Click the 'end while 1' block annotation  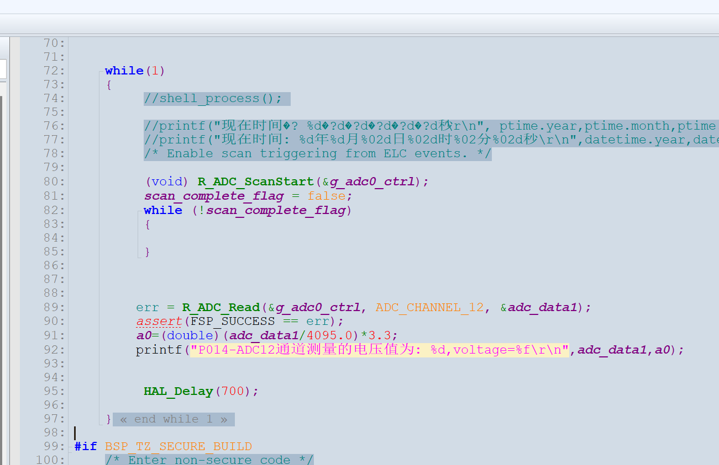tap(174, 419)
